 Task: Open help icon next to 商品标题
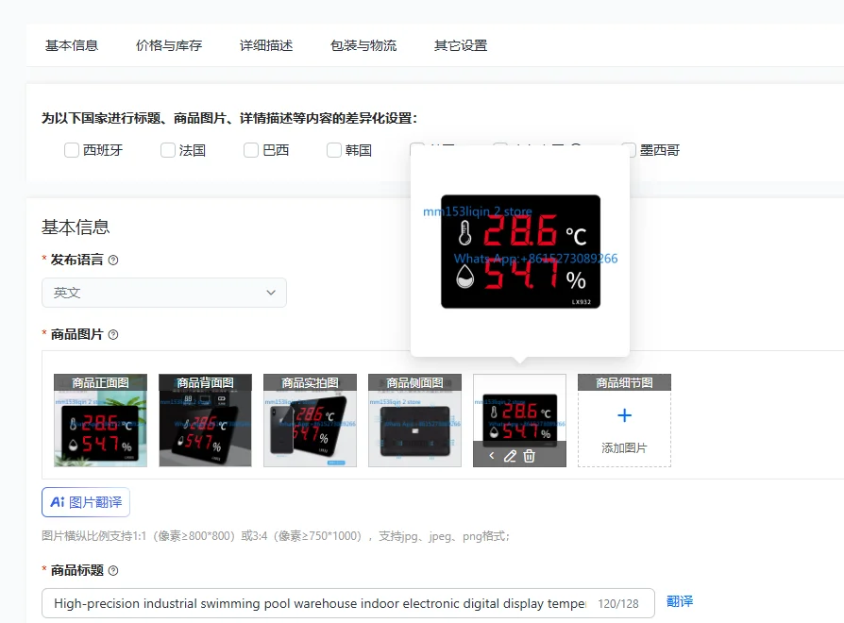pos(113,571)
